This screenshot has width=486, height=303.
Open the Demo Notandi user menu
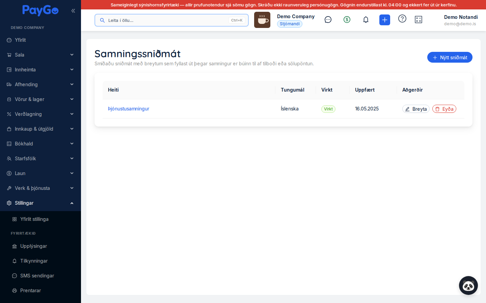(x=461, y=20)
